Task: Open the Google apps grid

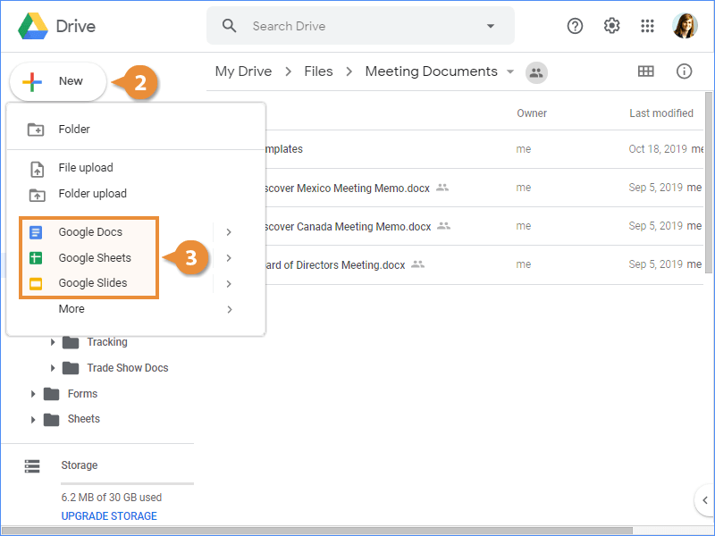Action: pyautogui.click(x=647, y=26)
